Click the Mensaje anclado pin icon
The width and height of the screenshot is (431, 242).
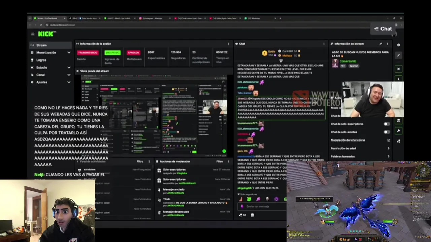click(159, 191)
